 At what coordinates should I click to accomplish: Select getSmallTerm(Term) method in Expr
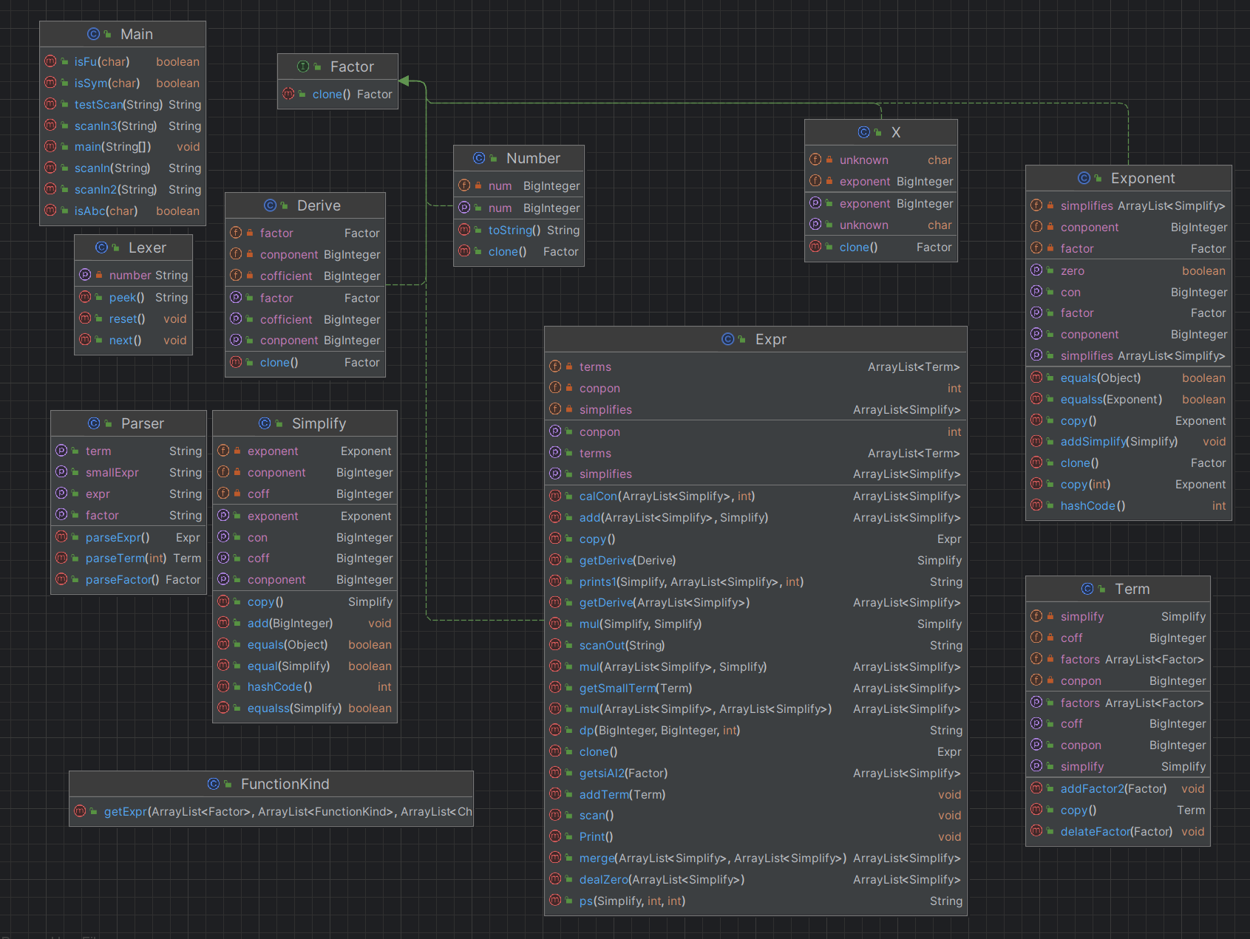coord(636,688)
